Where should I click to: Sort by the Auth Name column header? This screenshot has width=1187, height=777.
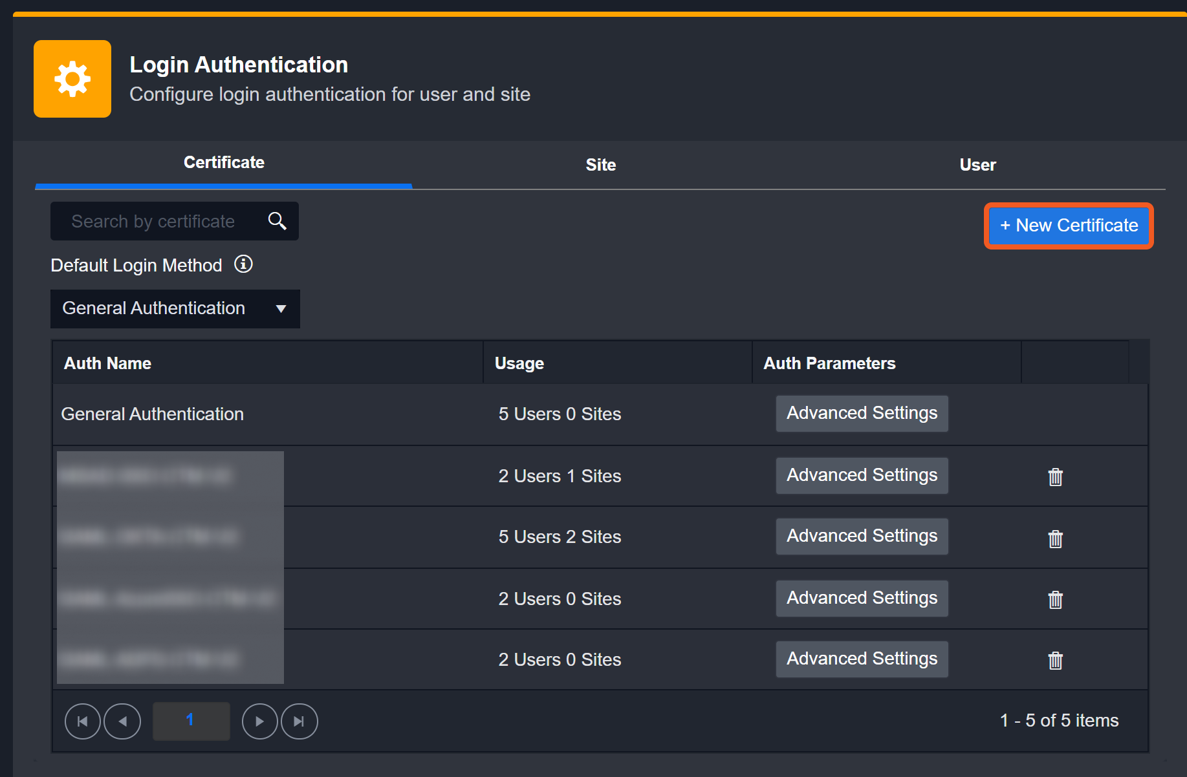(x=107, y=363)
